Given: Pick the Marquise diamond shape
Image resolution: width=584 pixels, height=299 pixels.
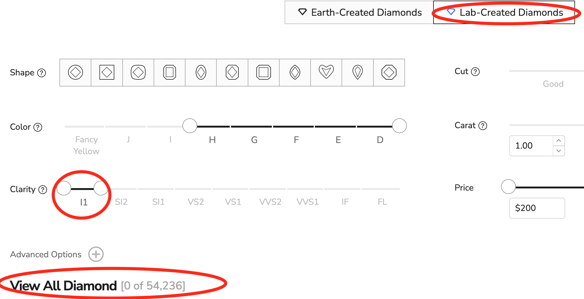Looking at the screenshot, I should pyautogui.click(x=295, y=72).
